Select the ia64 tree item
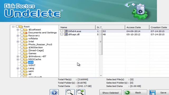169x95 pixels. click(31, 71)
